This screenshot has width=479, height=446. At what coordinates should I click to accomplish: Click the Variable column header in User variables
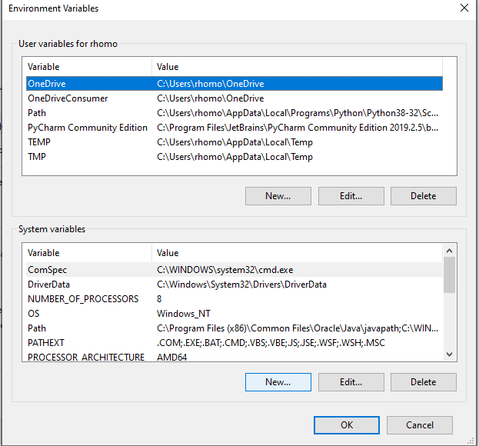click(x=88, y=67)
